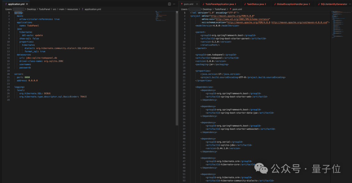Click hibernate-community-dialects artifactId line

[x=240, y=180]
